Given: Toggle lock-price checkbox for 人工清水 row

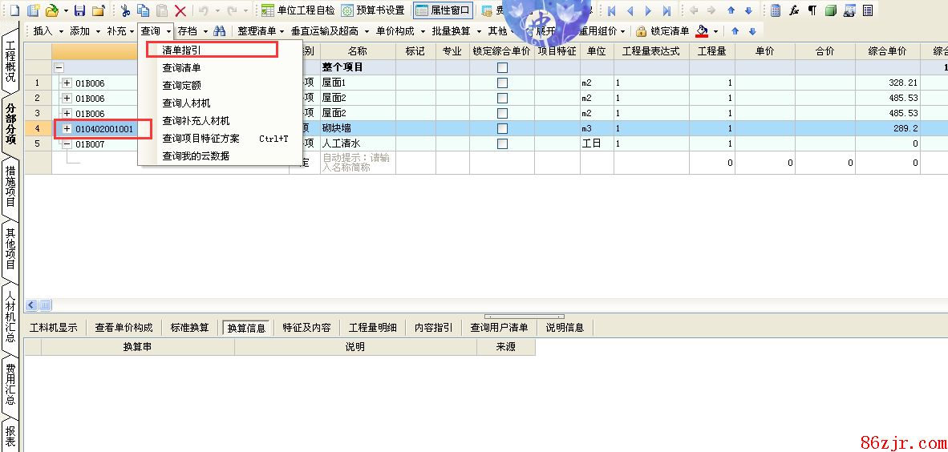Looking at the screenshot, I should [x=502, y=144].
